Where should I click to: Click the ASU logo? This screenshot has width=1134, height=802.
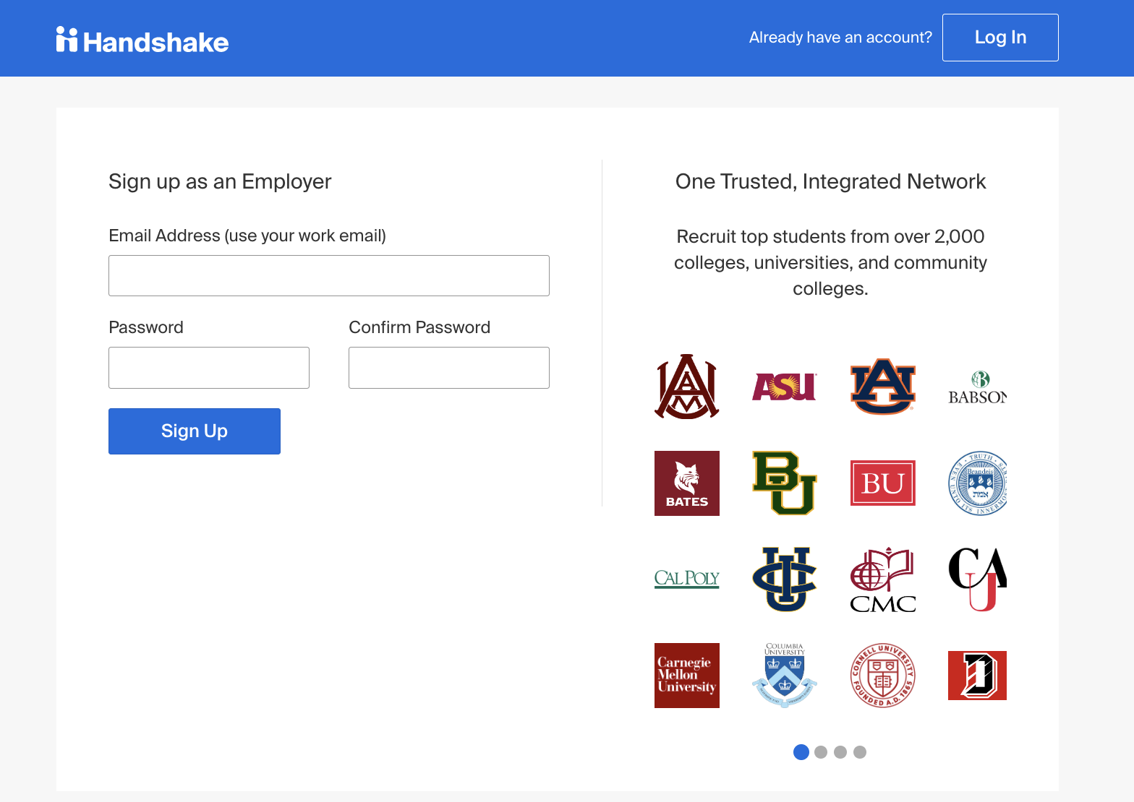click(x=784, y=387)
